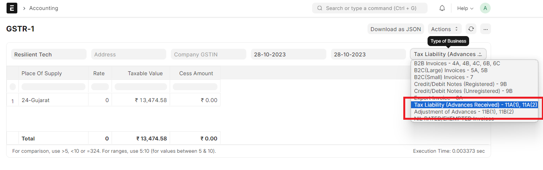The width and height of the screenshot is (543, 170).
Task: Expand the Help dropdown menu
Action: click(465, 8)
